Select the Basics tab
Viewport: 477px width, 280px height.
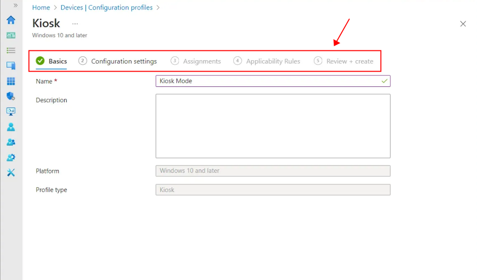51,61
